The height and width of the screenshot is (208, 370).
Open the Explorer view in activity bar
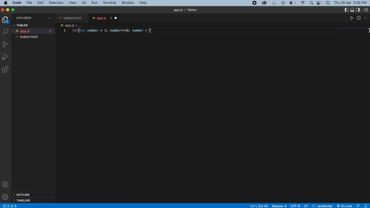[x=5, y=20]
